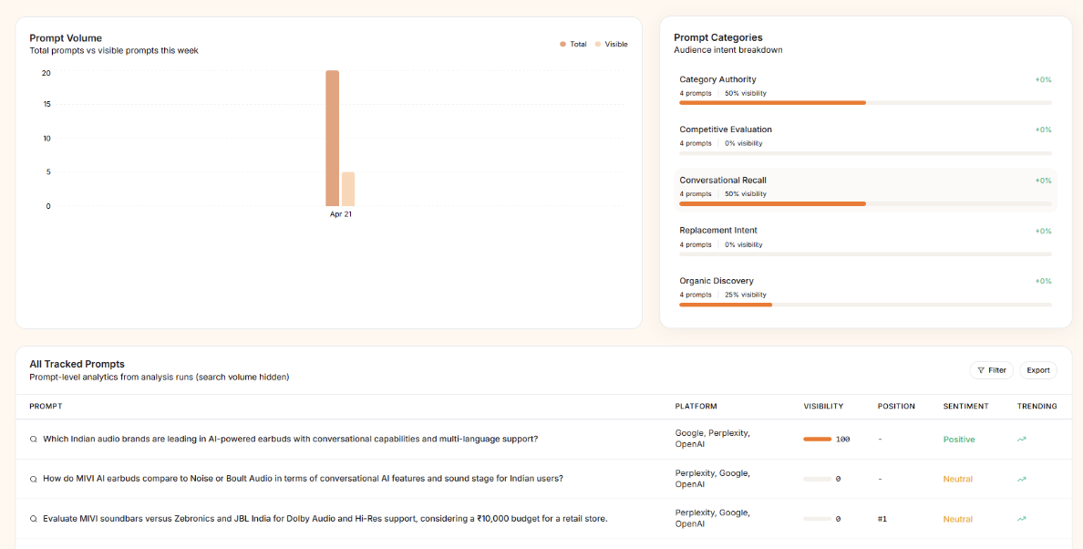Click the funnel icon inside the Filter button
The image size is (1083, 549).
coord(981,370)
